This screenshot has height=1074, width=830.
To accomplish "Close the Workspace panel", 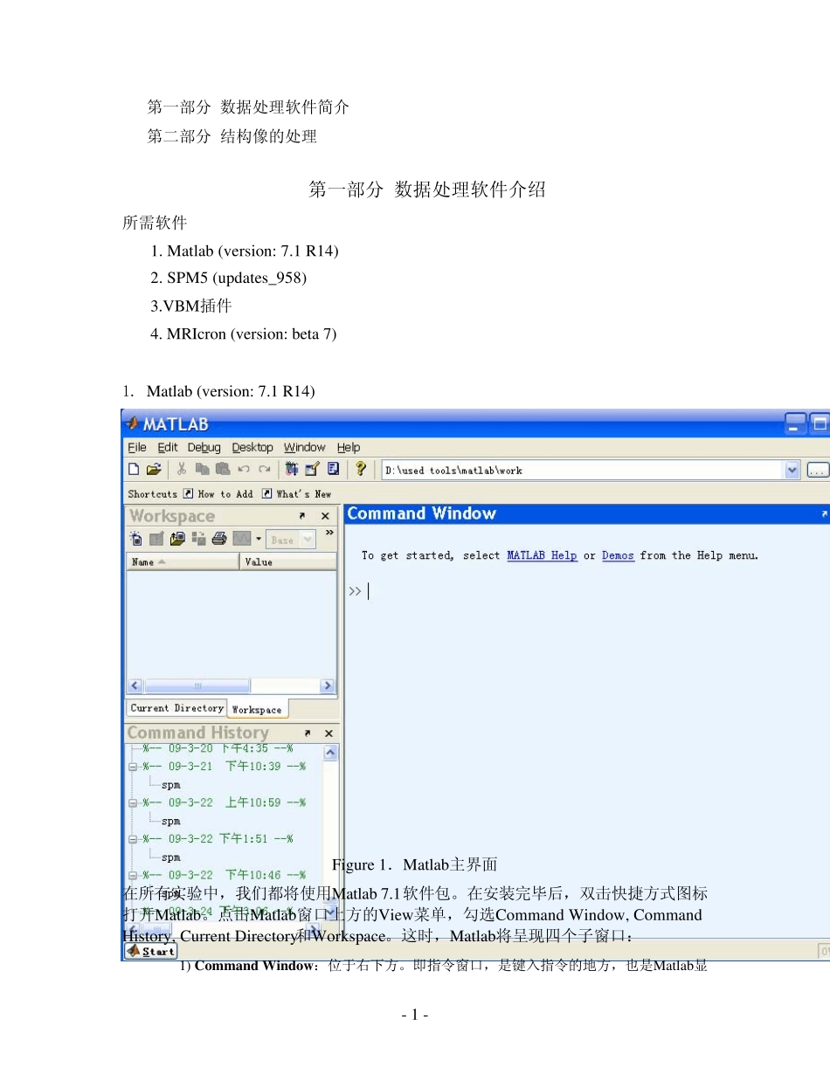I will click(x=325, y=516).
